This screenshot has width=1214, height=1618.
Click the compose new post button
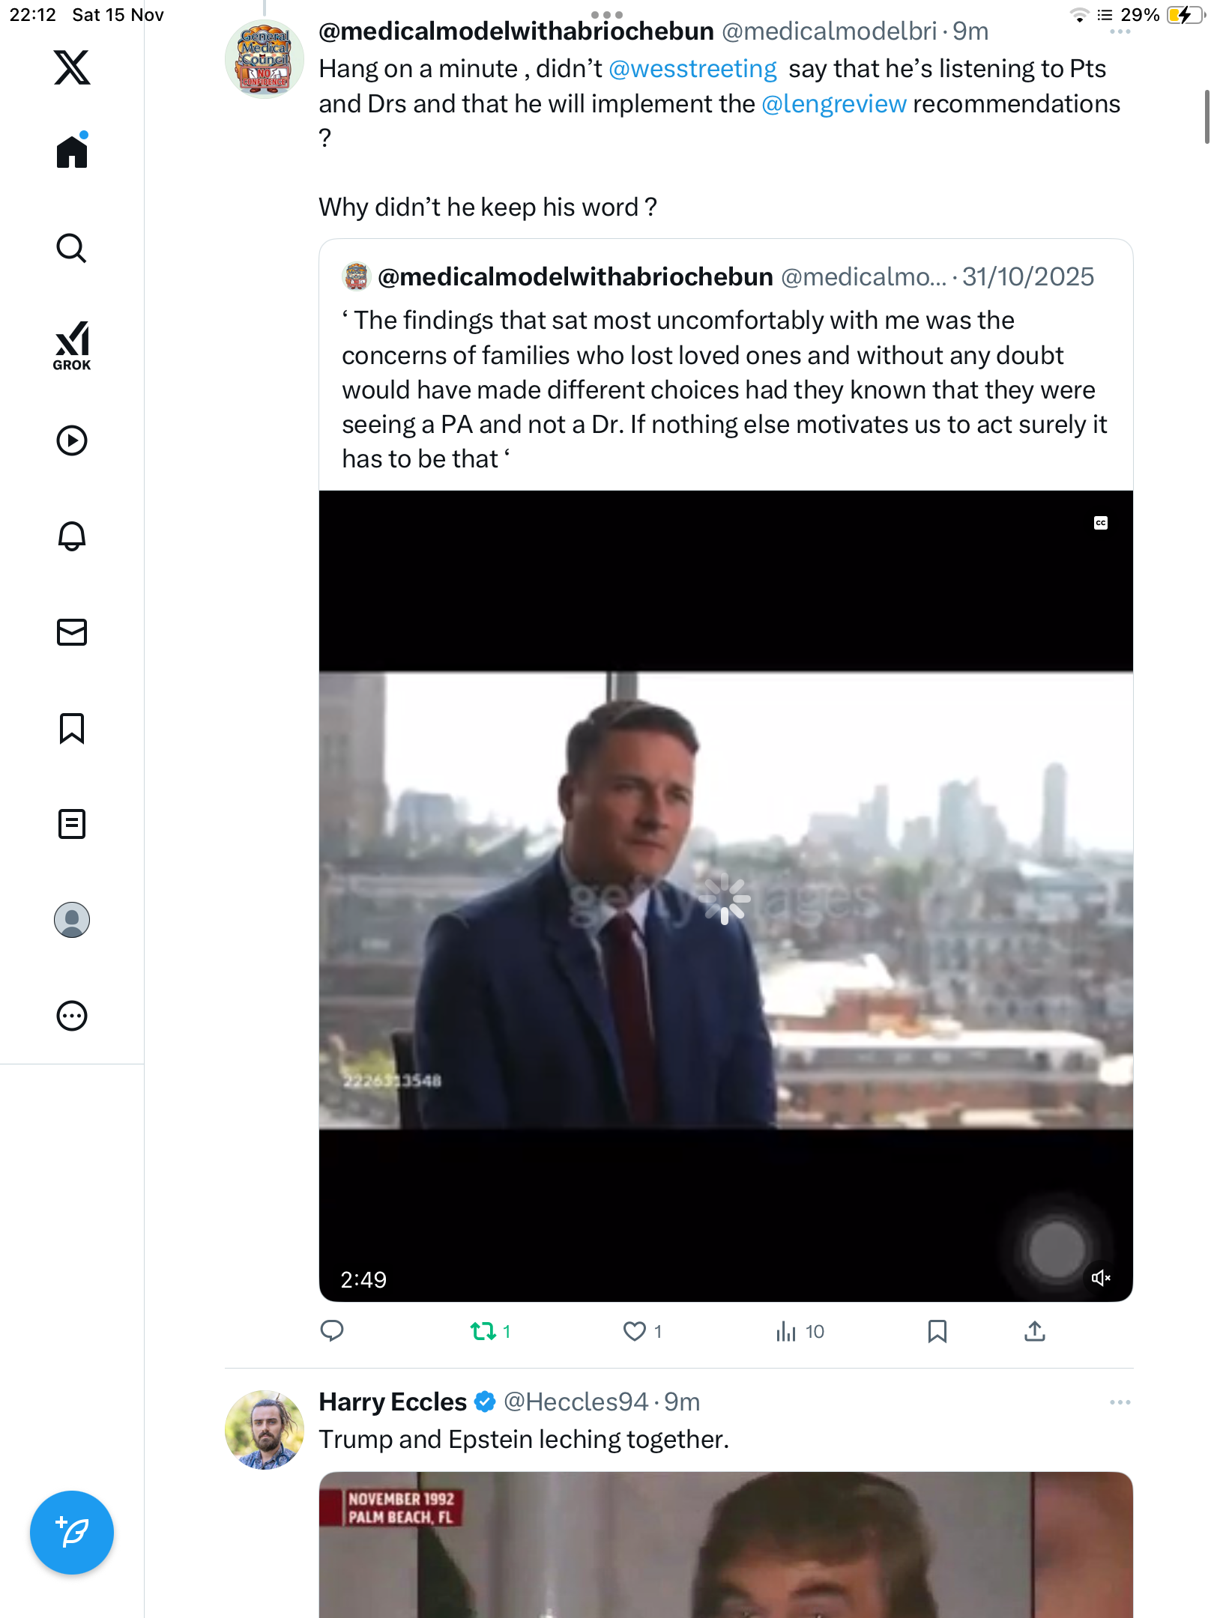pos(72,1533)
